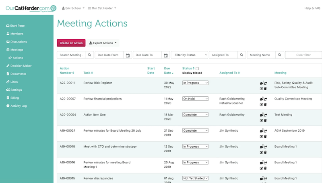Enable the Display Closed checkbox
The width and height of the screenshot is (322, 183).
point(197,69)
